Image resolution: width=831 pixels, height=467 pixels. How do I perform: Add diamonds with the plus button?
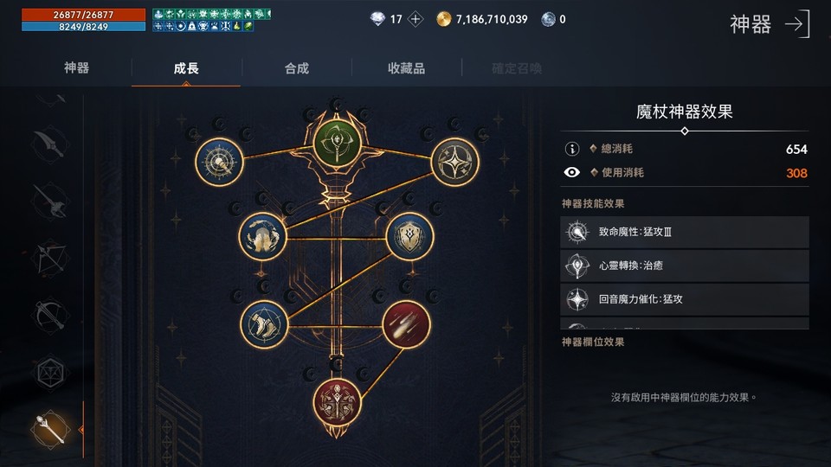415,20
